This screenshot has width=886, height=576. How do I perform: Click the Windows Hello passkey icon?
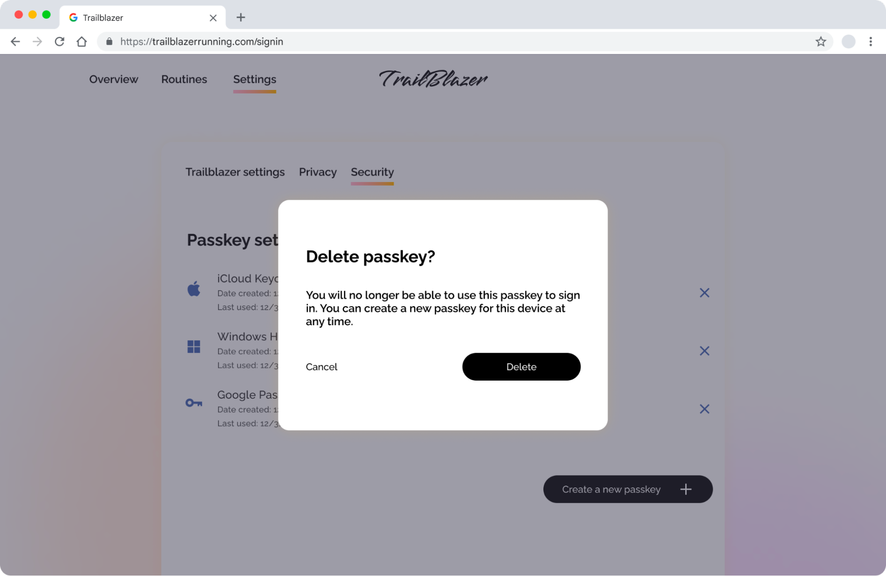193,345
